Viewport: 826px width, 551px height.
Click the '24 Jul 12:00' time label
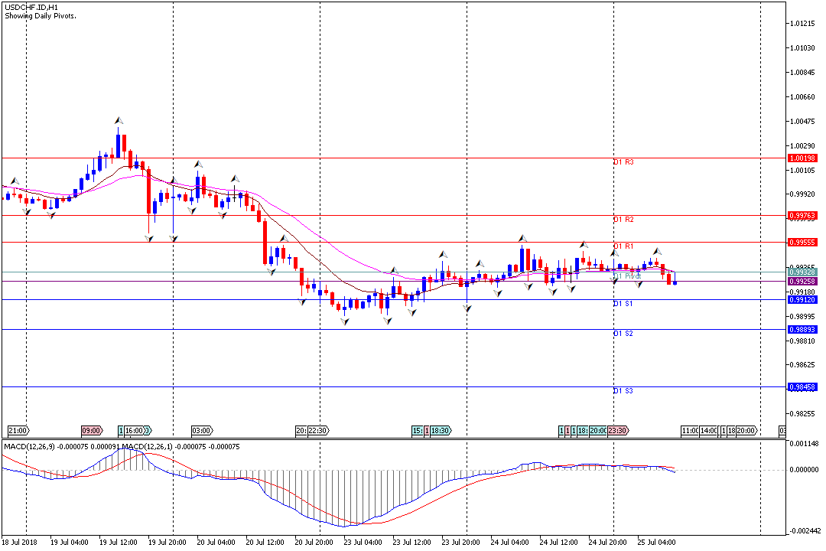point(559,543)
